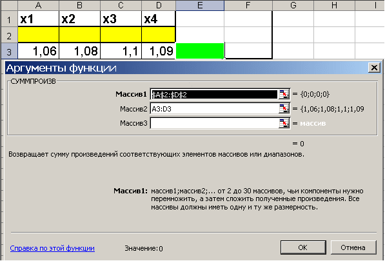Image resolution: width=385 pixels, height=261 pixels.
Task: Click the Отмена button
Action: pyautogui.click(x=353, y=247)
